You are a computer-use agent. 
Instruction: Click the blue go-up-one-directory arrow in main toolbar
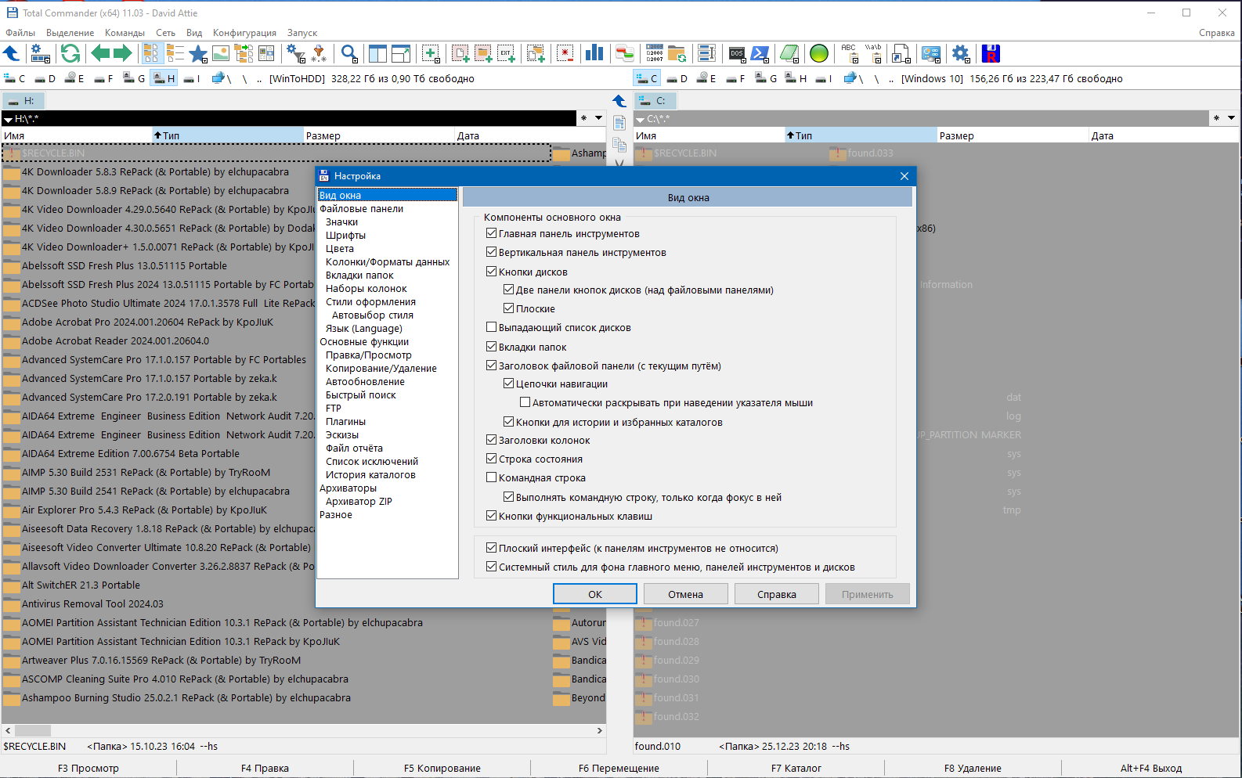[12, 53]
